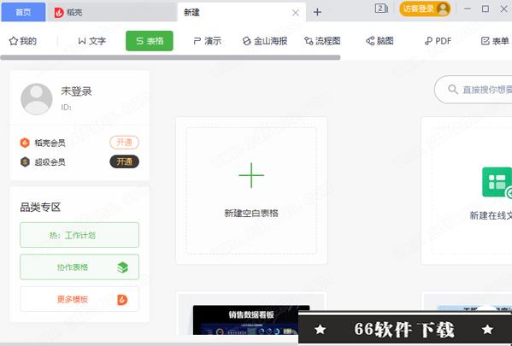The width and height of the screenshot is (512, 346).
Task: Click the dark 开通 button for 超级会员
Action: tap(124, 161)
